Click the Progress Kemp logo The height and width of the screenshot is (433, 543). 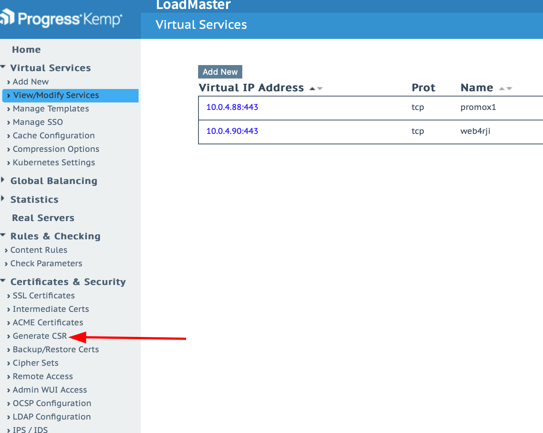point(62,19)
